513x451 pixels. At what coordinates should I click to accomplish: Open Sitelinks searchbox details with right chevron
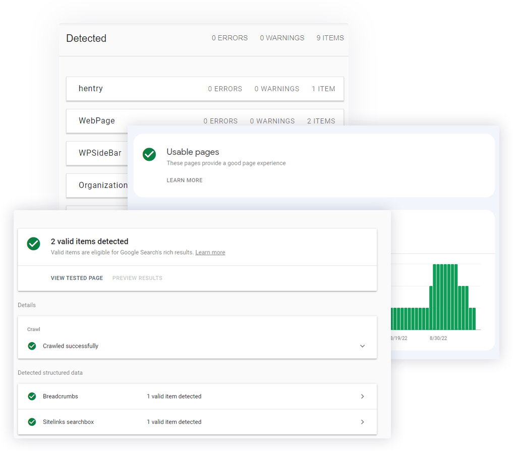click(362, 422)
